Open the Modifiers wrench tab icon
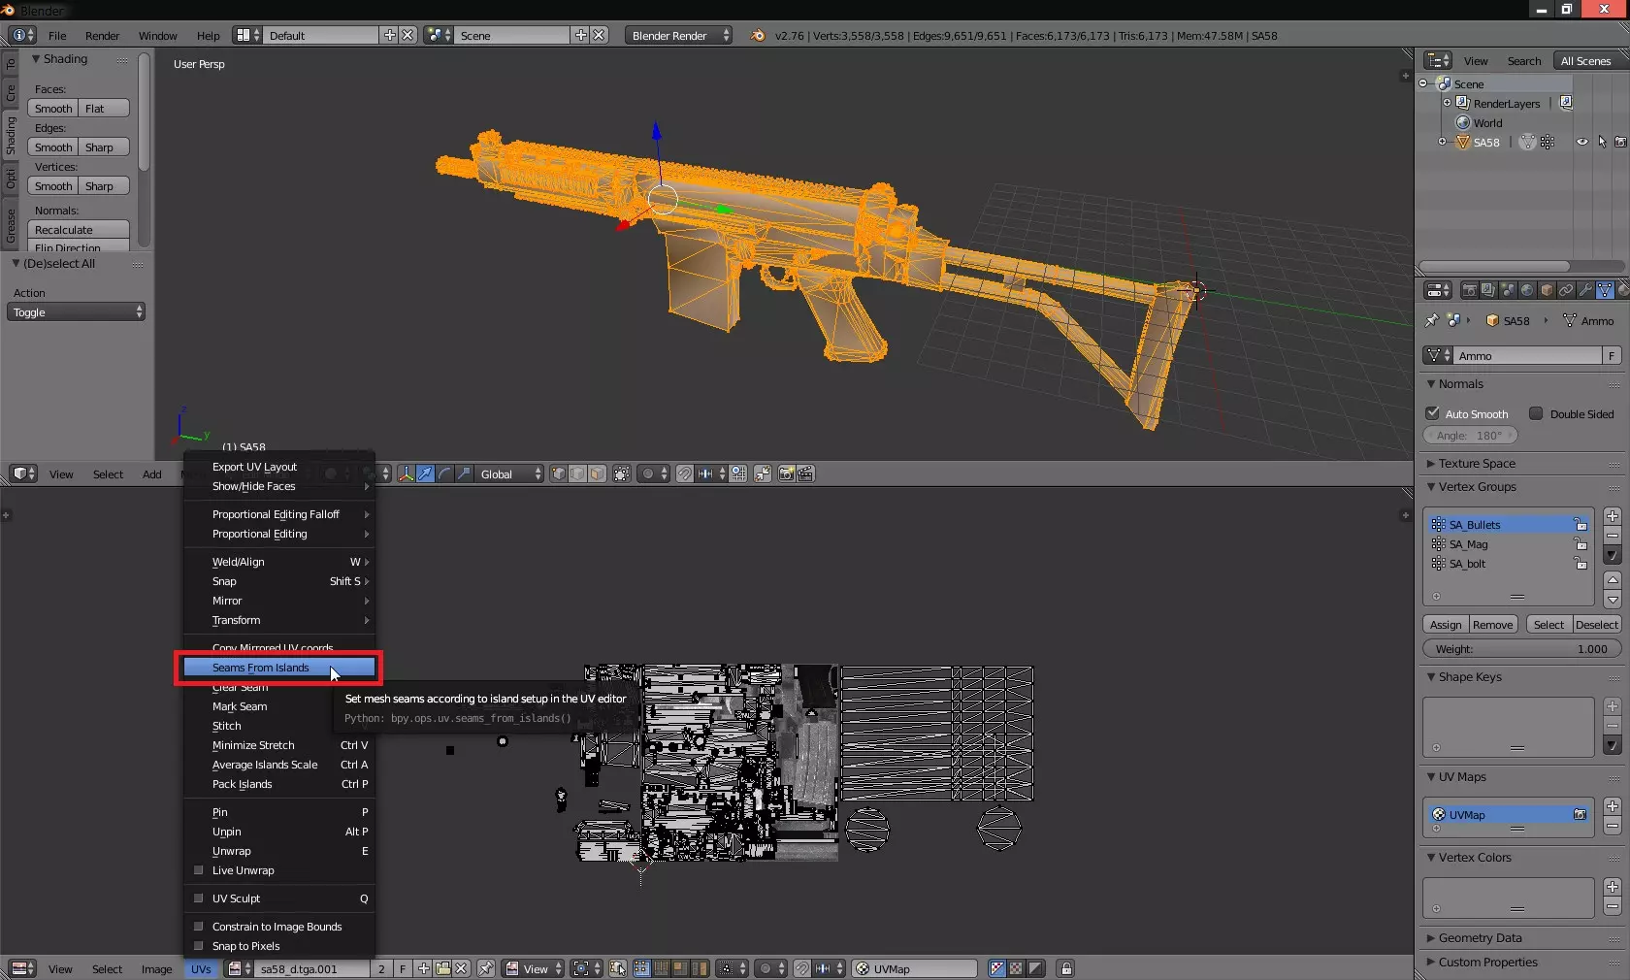 pyautogui.click(x=1585, y=290)
